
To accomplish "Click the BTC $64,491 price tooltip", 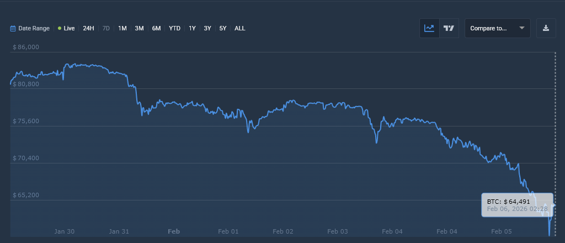I will point(517,205).
